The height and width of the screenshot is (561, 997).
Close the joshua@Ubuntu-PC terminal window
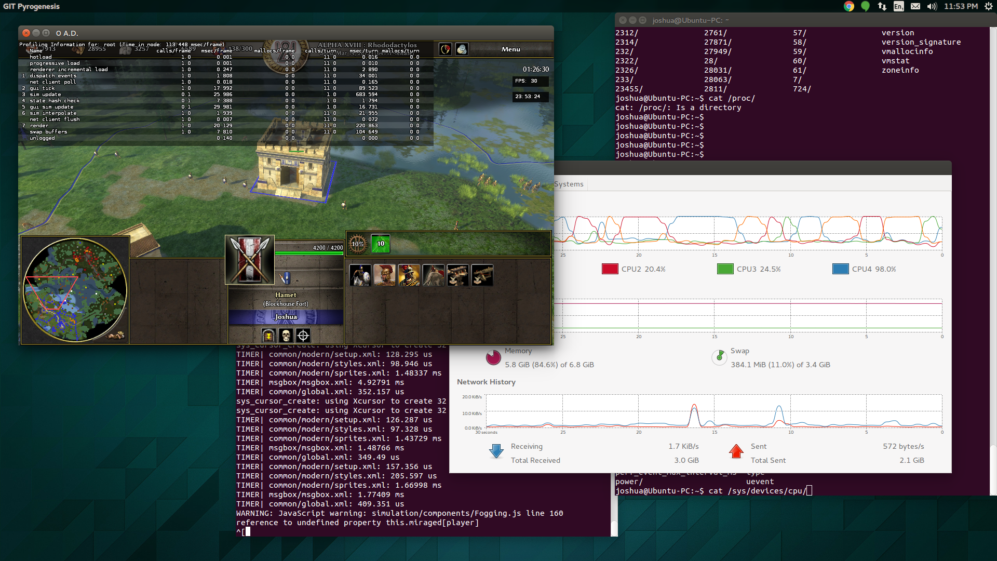tap(623, 20)
